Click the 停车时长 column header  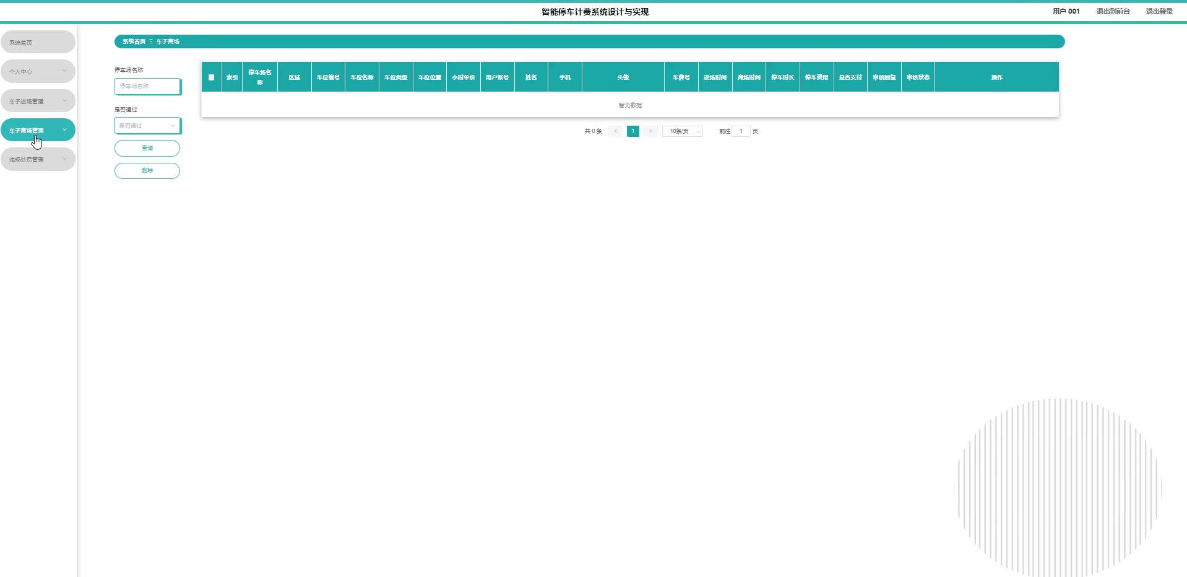point(783,77)
